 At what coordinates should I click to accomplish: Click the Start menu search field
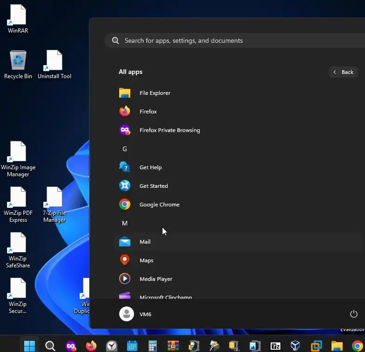tap(235, 40)
